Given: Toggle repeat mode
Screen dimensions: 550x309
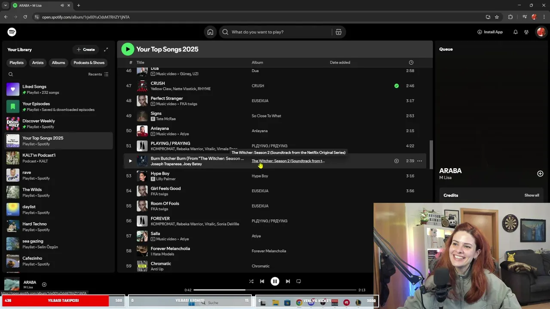Looking at the screenshot, I should [299, 281].
